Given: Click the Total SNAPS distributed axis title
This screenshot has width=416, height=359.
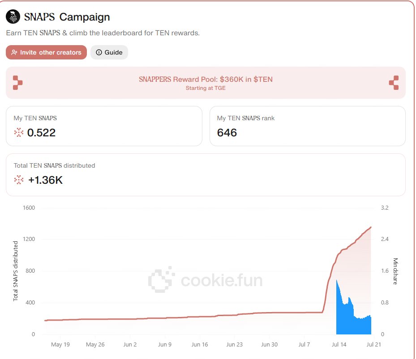Looking at the screenshot, I should click(x=15, y=271).
